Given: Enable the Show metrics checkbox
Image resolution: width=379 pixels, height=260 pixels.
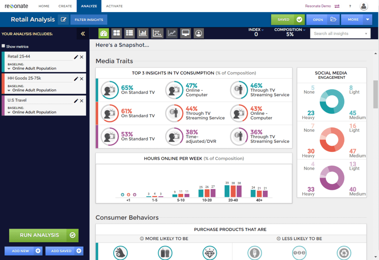Looking at the screenshot, I should tap(3, 46).
